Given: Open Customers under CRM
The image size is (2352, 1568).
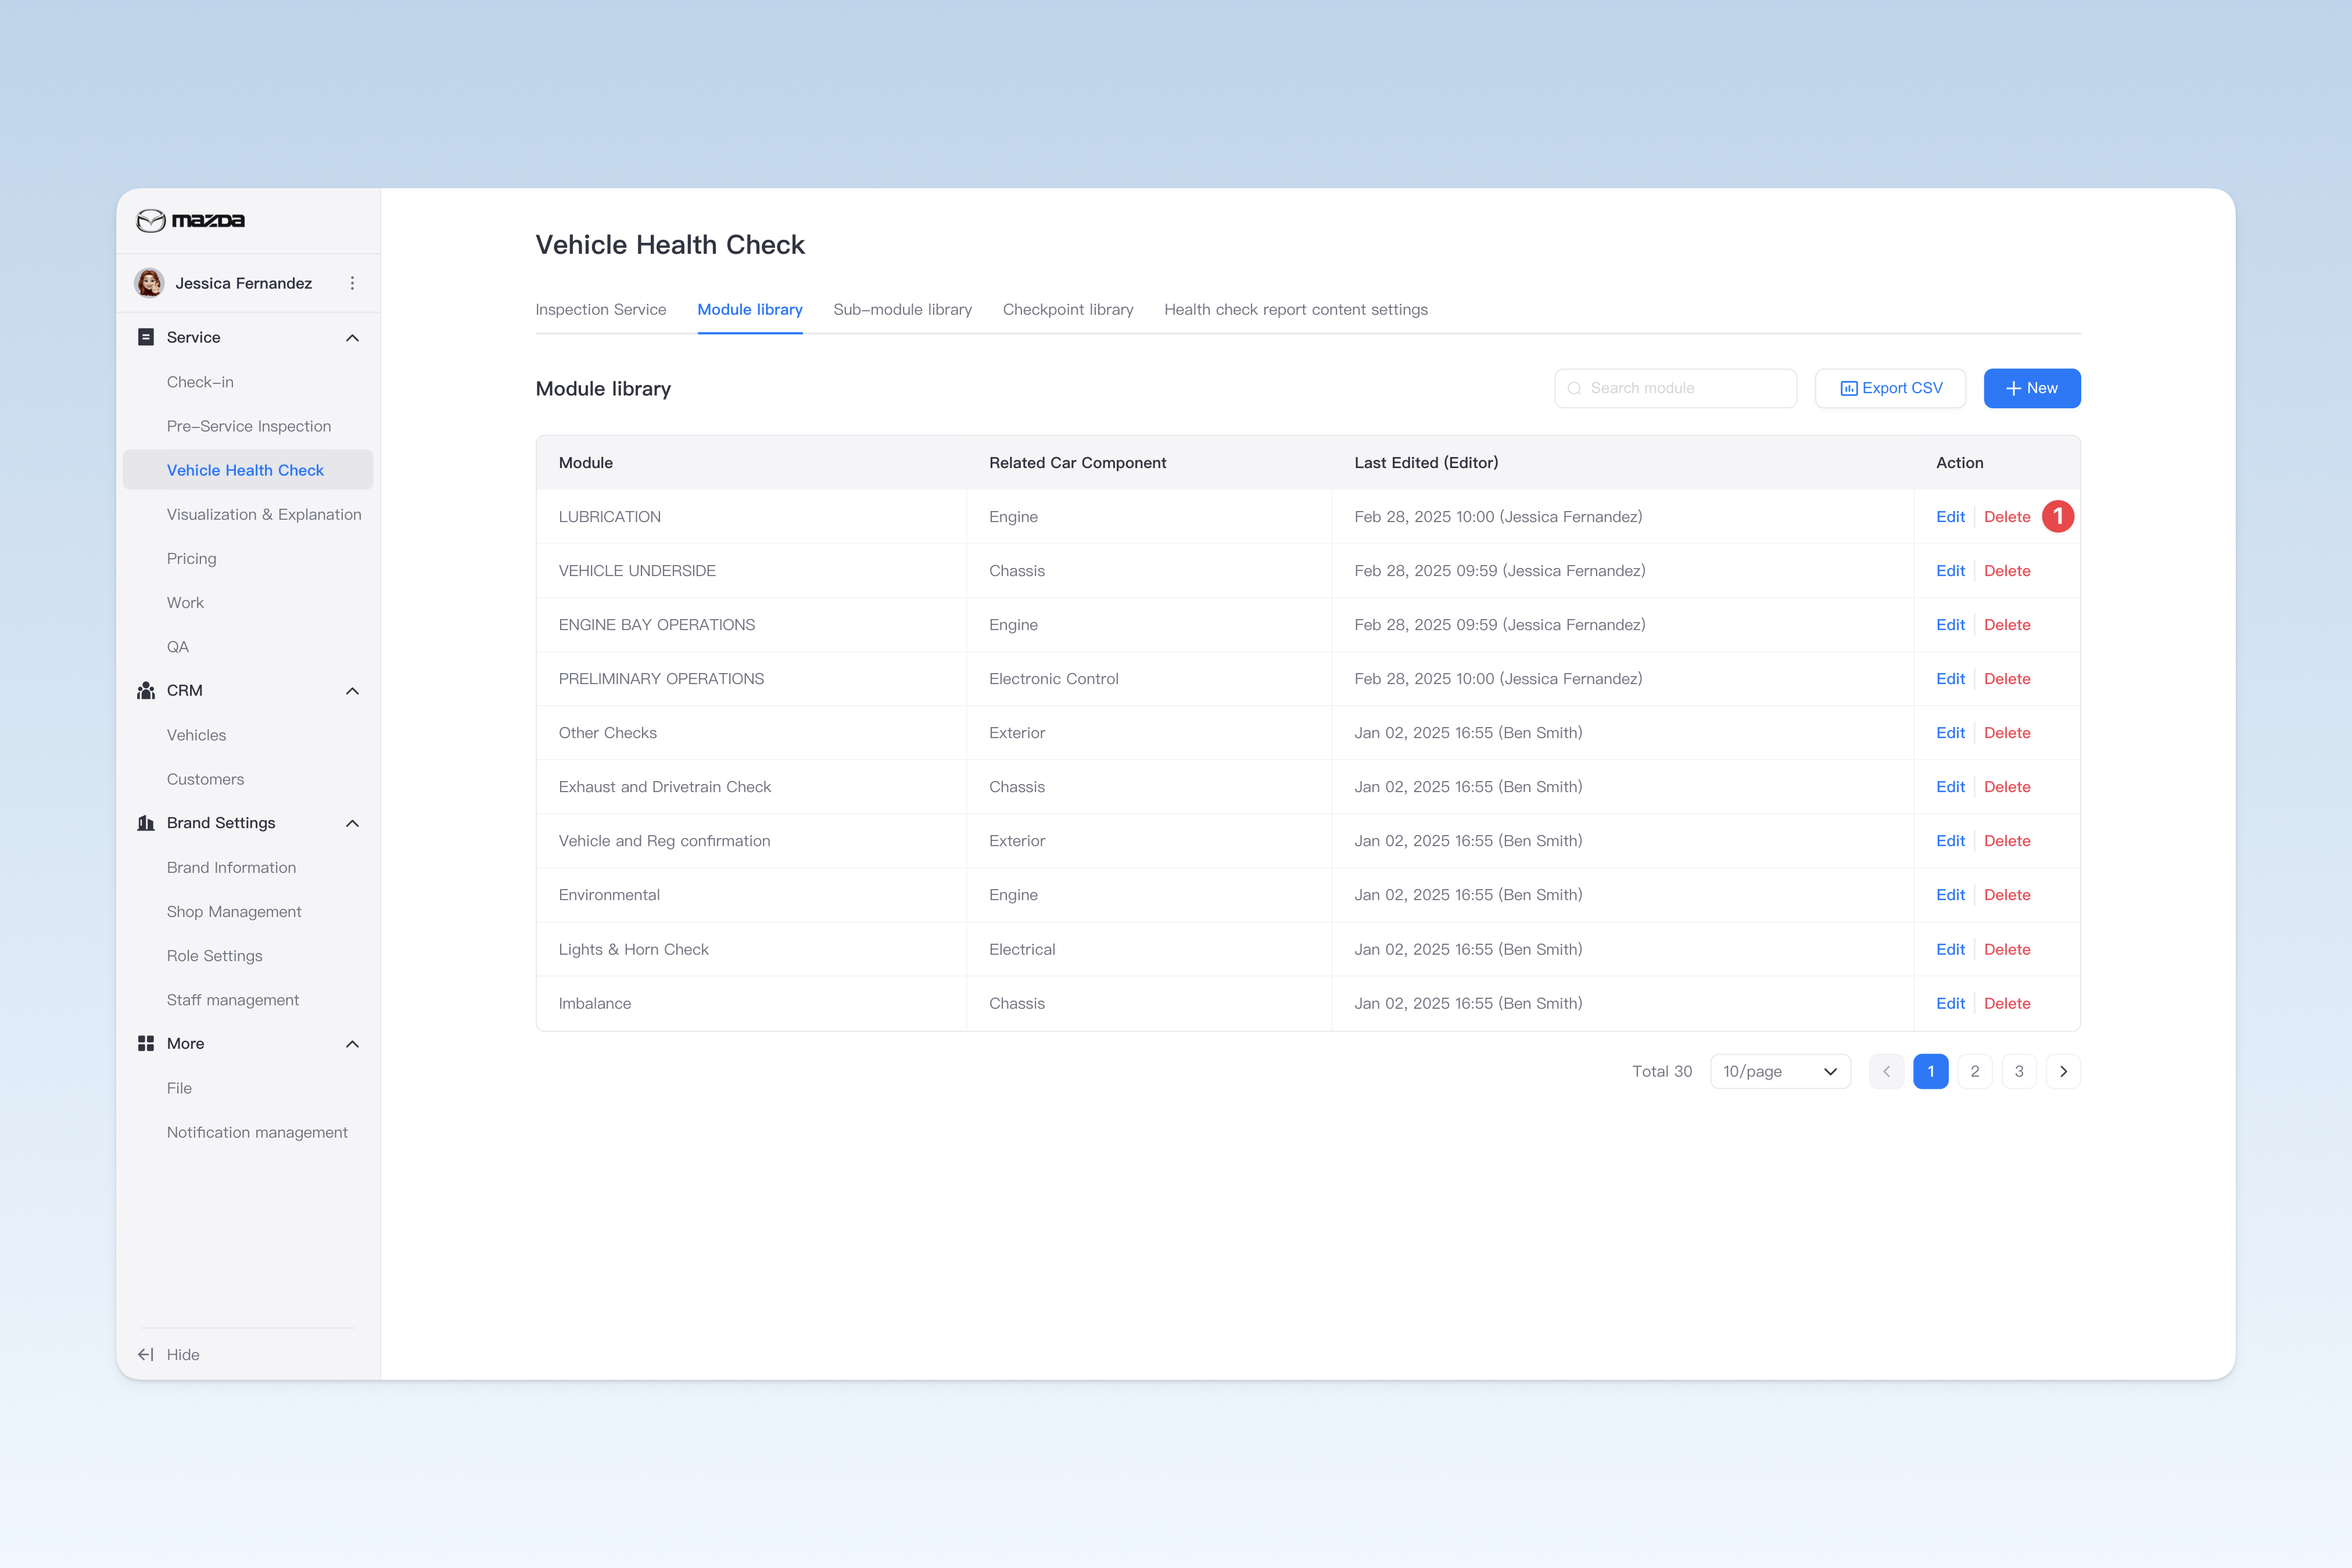Looking at the screenshot, I should point(205,779).
